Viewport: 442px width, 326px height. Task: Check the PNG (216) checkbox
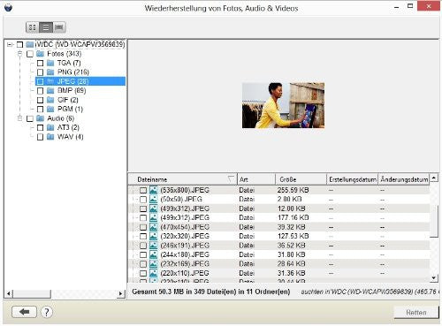(40, 72)
